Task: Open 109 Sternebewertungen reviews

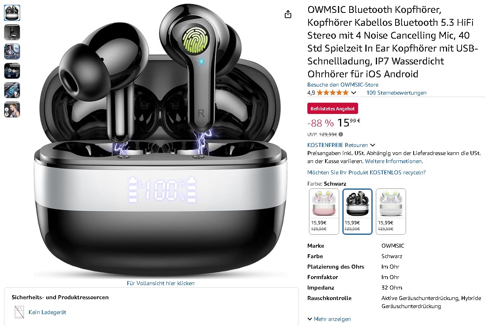Action: 396,93
